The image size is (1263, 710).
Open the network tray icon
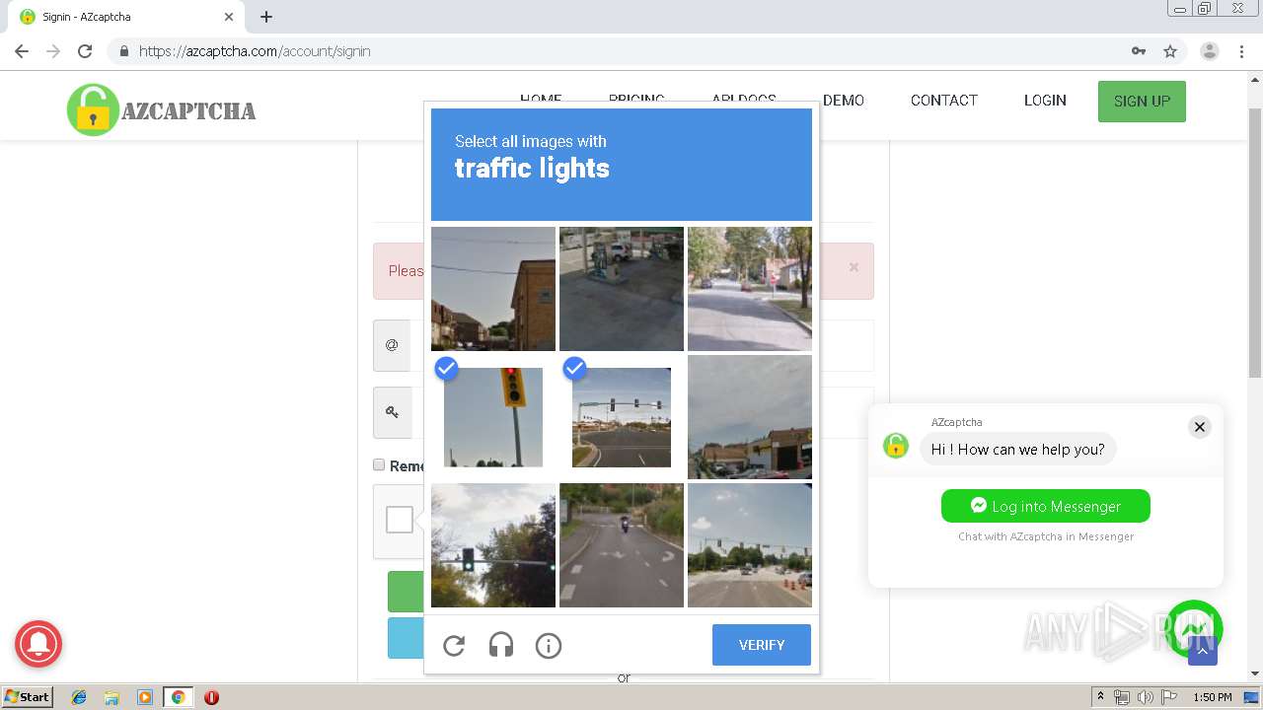point(1122,697)
